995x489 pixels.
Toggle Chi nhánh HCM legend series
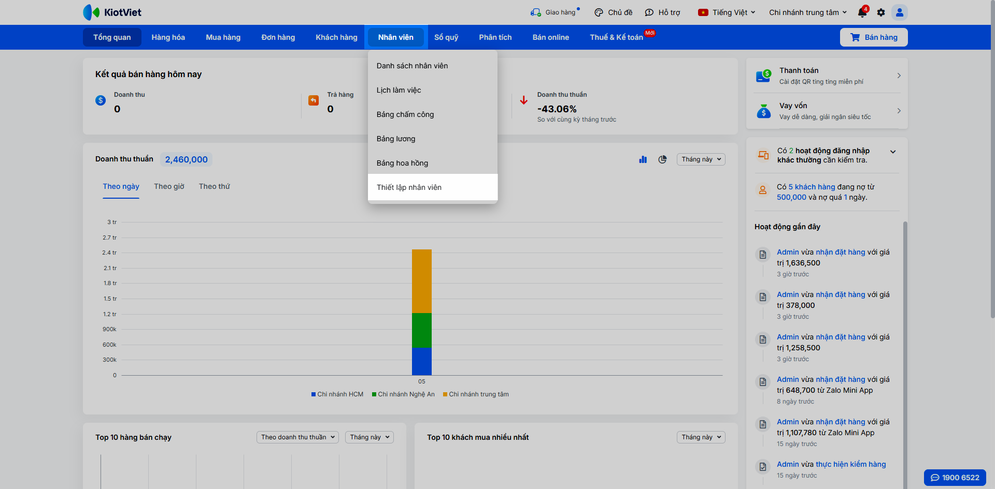pyautogui.click(x=337, y=394)
